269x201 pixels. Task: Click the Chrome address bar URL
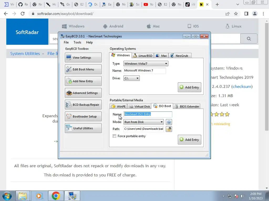click(x=65, y=14)
